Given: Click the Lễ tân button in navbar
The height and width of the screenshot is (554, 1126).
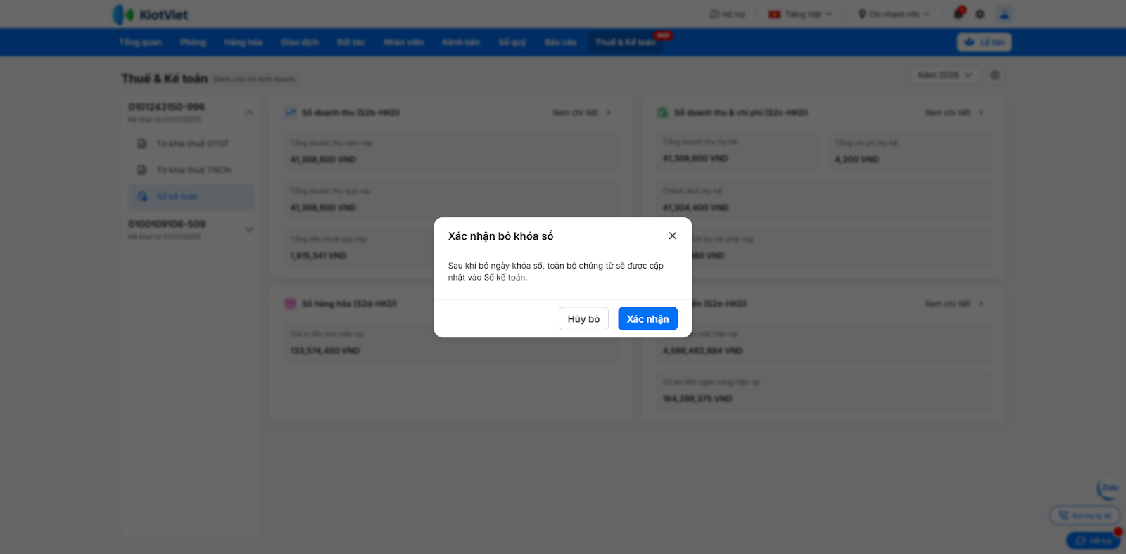Looking at the screenshot, I should coord(984,42).
